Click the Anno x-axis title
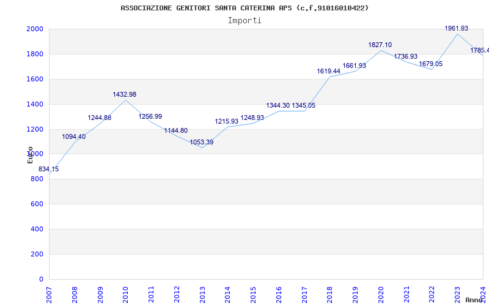This screenshot has height=306, width=489. [x=475, y=300]
